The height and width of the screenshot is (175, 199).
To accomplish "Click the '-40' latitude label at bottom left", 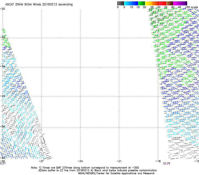I will [x=2, y=158].
